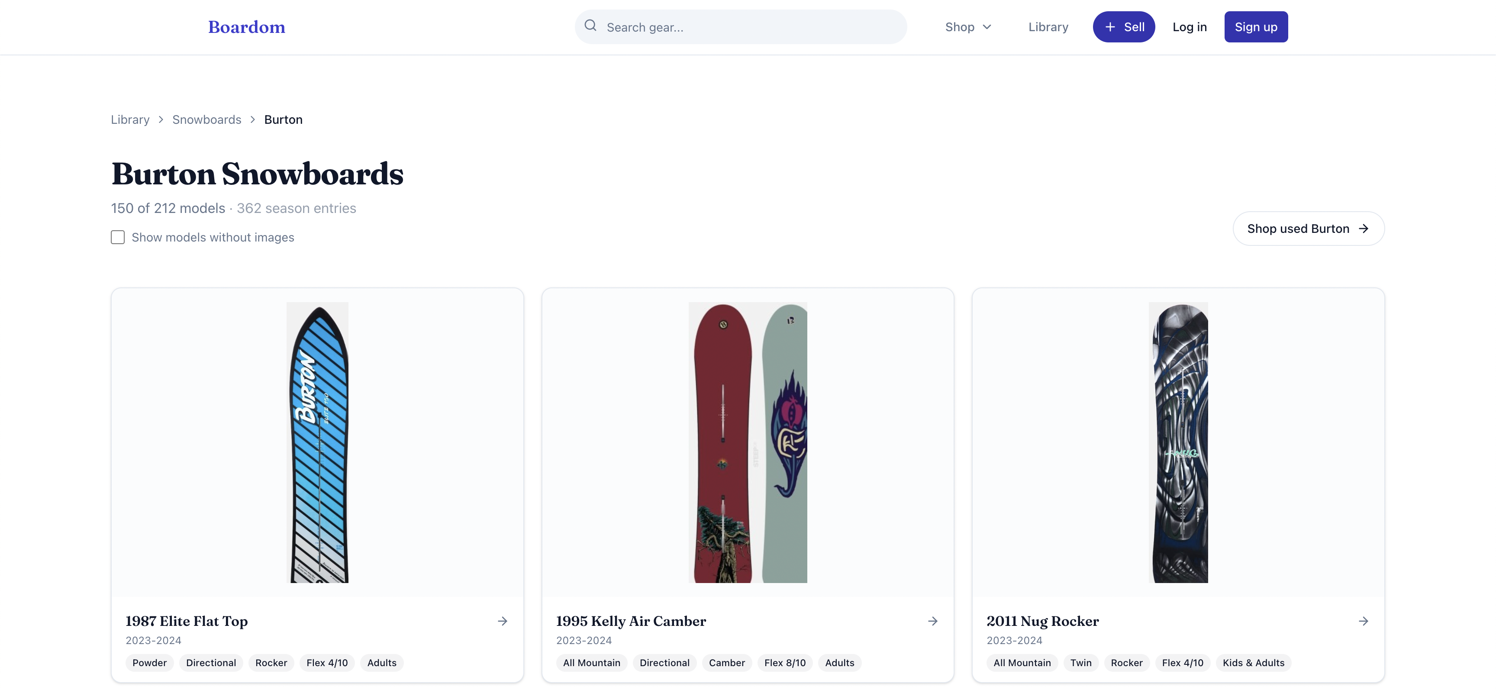Open the Library menu item

1048,27
